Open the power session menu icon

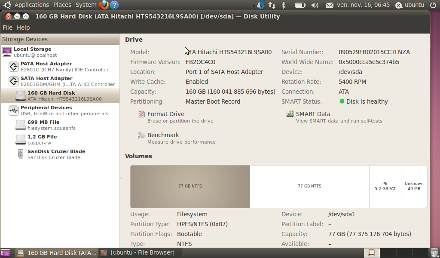point(433,5)
